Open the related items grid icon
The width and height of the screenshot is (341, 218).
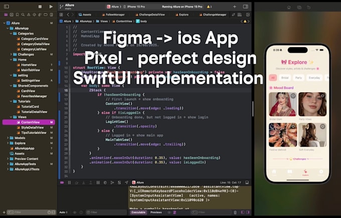click(x=61, y=15)
